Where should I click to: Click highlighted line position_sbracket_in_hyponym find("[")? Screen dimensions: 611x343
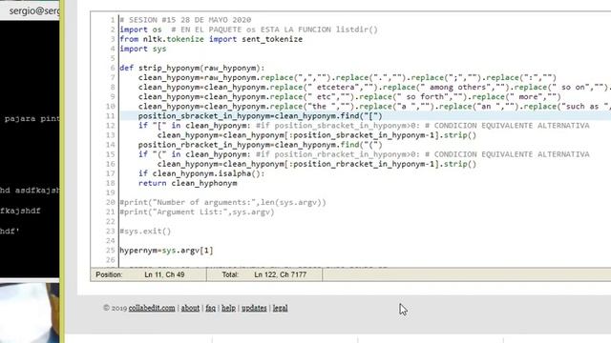tap(261, 116)
